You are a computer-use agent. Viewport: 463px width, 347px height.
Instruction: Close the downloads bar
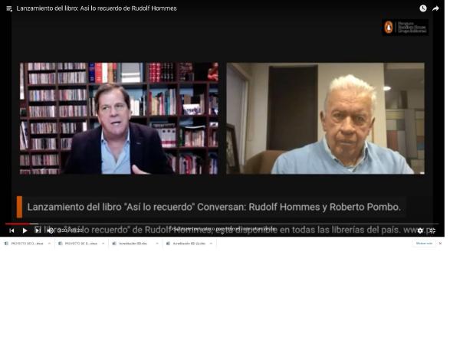pyautogui.click(x=440, y=244)
